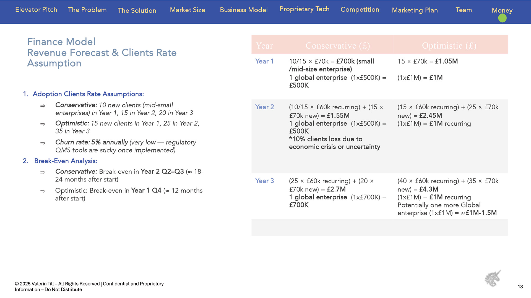Image resolution: width=531 pixels, height=298 pixels.
Task: Click the £4.3M optimistic Year 3 value
Action: tap(429, 189)
